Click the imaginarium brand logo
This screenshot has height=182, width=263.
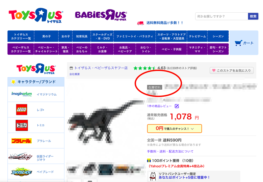[x=22, y=94]
